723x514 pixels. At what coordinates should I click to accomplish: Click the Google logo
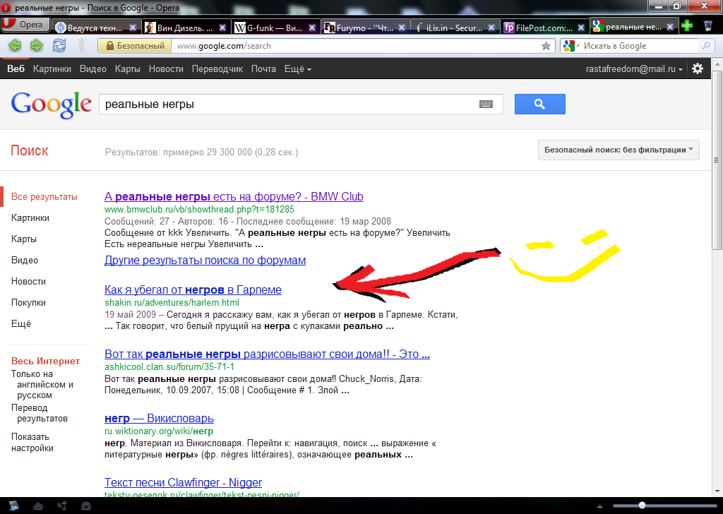tap(51, 105)
